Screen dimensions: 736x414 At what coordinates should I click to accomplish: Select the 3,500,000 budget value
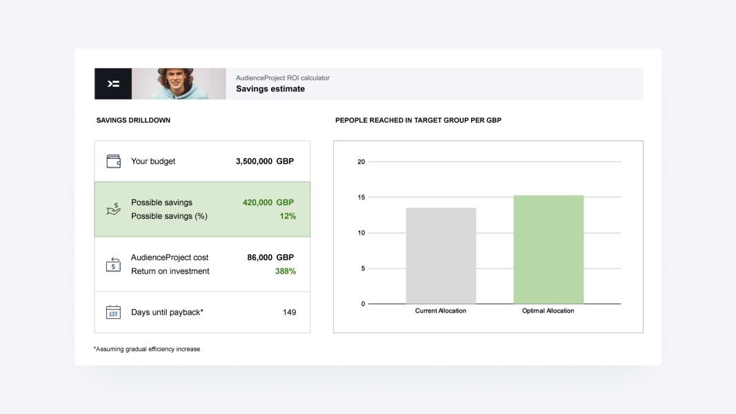pos(254,161)
